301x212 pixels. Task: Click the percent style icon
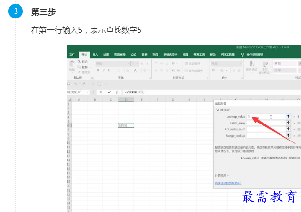[222, 71]
